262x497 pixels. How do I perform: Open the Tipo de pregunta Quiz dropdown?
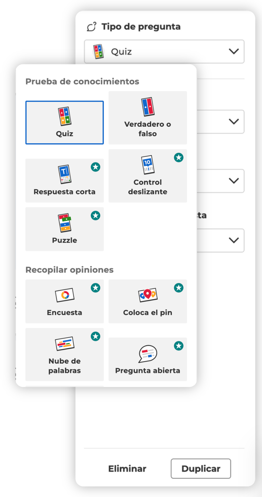(164, 51)
